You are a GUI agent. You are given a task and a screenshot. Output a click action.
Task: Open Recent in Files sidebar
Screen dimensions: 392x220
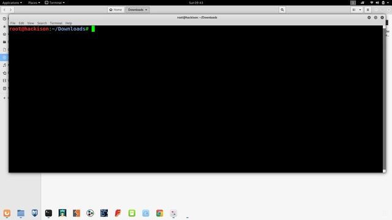click(x=4, y=19)
